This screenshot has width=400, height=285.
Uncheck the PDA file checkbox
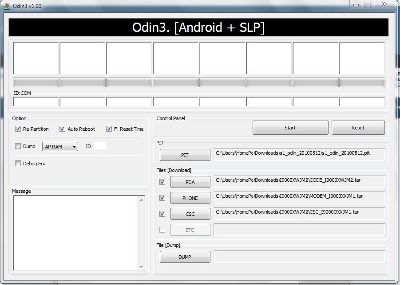pyautogui.click(x=162, y=182)
